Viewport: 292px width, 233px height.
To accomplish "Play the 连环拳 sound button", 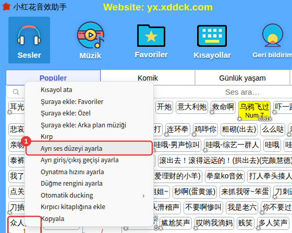I will 177,130.
